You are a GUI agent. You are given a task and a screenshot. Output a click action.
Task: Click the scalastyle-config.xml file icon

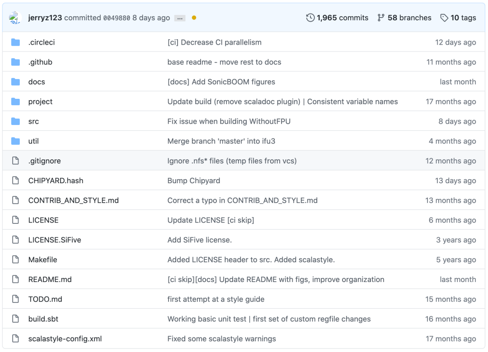[15, 338]
